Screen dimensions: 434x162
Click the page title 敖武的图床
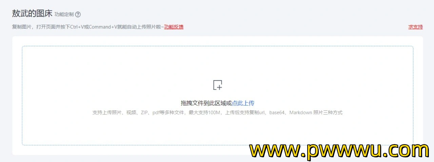pos(32,13)
